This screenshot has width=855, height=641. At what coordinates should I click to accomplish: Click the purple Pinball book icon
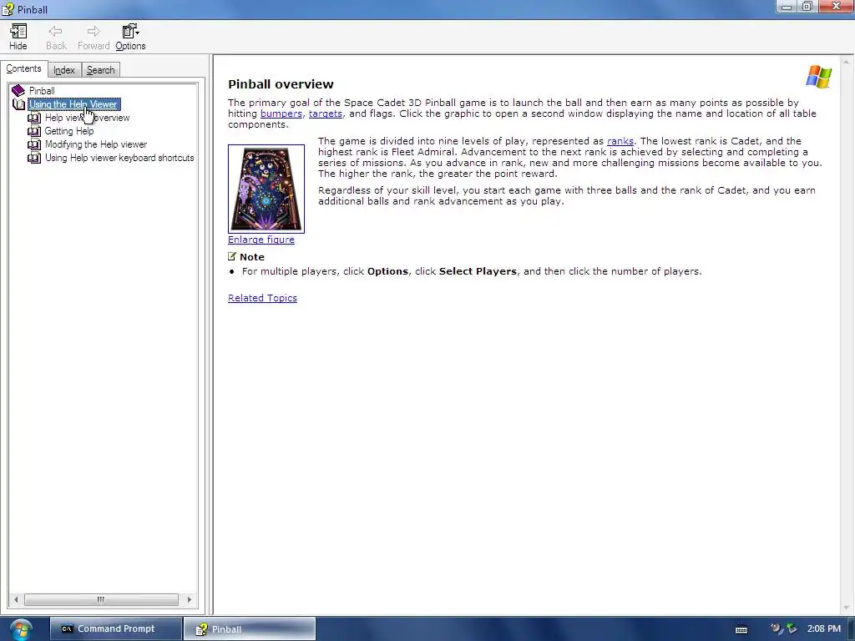(18, 90)
